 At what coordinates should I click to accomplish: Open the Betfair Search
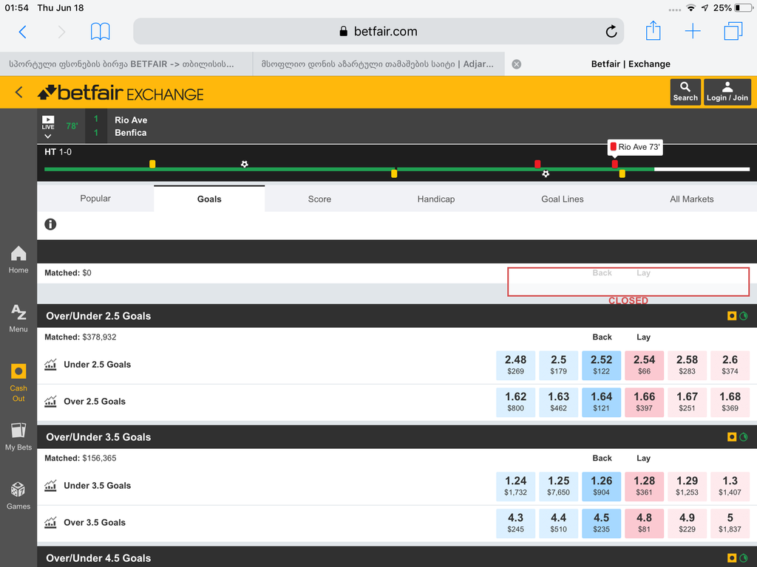(685, 92)
